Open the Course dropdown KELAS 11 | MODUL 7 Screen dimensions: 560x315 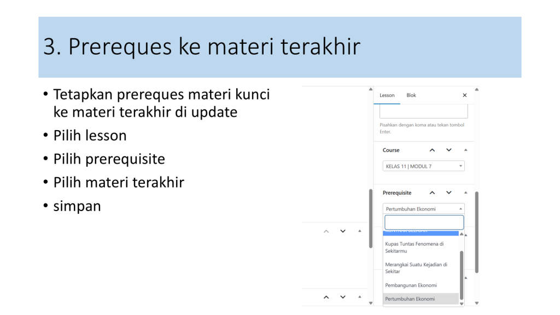click(x=424, y=166)
